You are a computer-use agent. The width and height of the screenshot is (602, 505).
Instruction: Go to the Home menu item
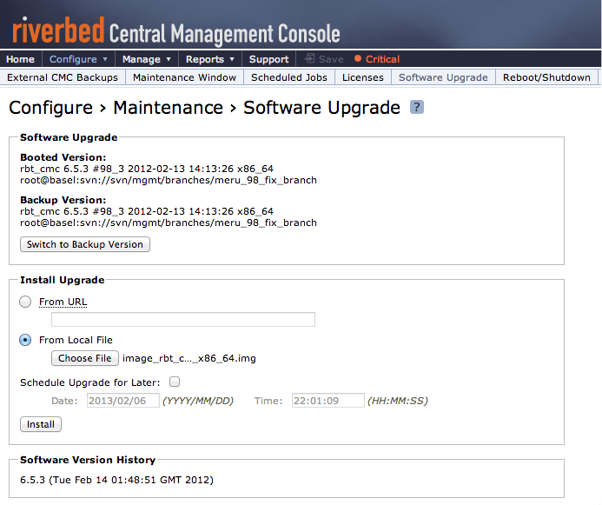pyautogui.click(x=20, y=59)
